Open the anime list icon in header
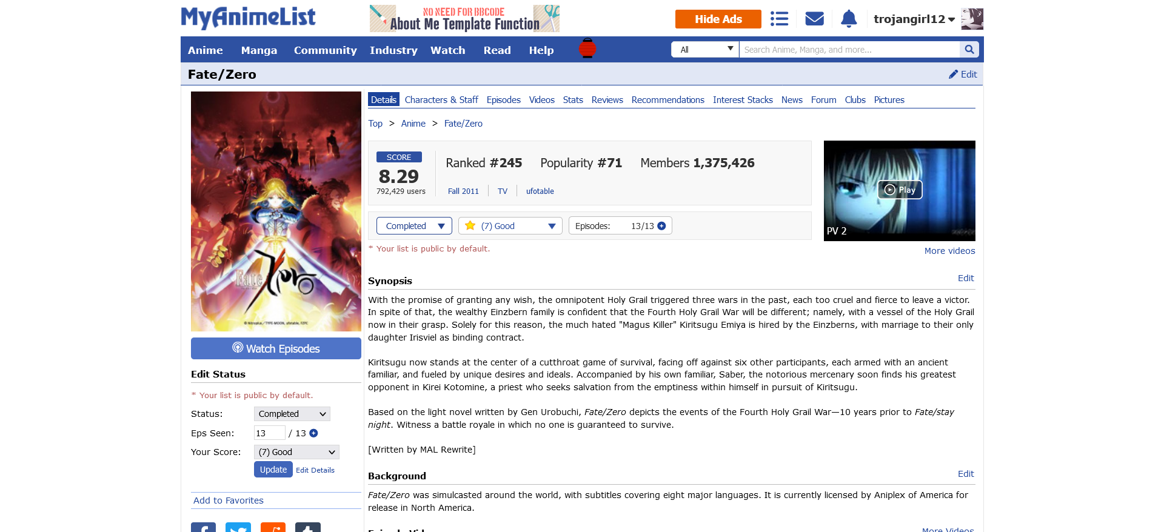 coord(779,19)
